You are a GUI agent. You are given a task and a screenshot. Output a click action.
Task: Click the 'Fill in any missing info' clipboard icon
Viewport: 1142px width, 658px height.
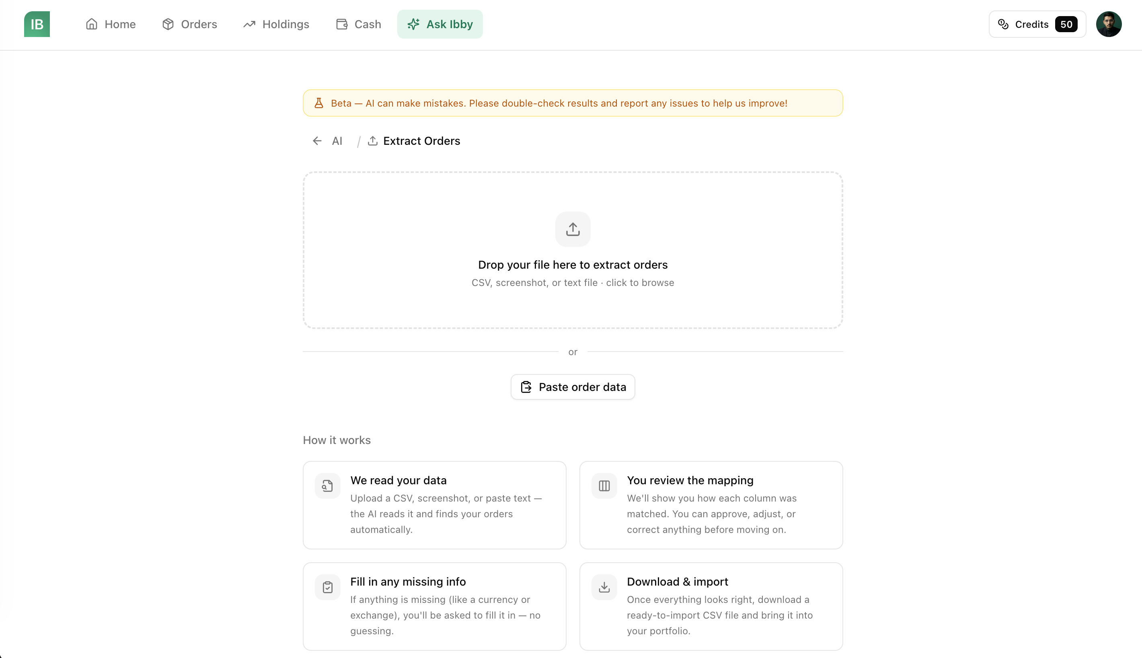[x=327, y=587]
